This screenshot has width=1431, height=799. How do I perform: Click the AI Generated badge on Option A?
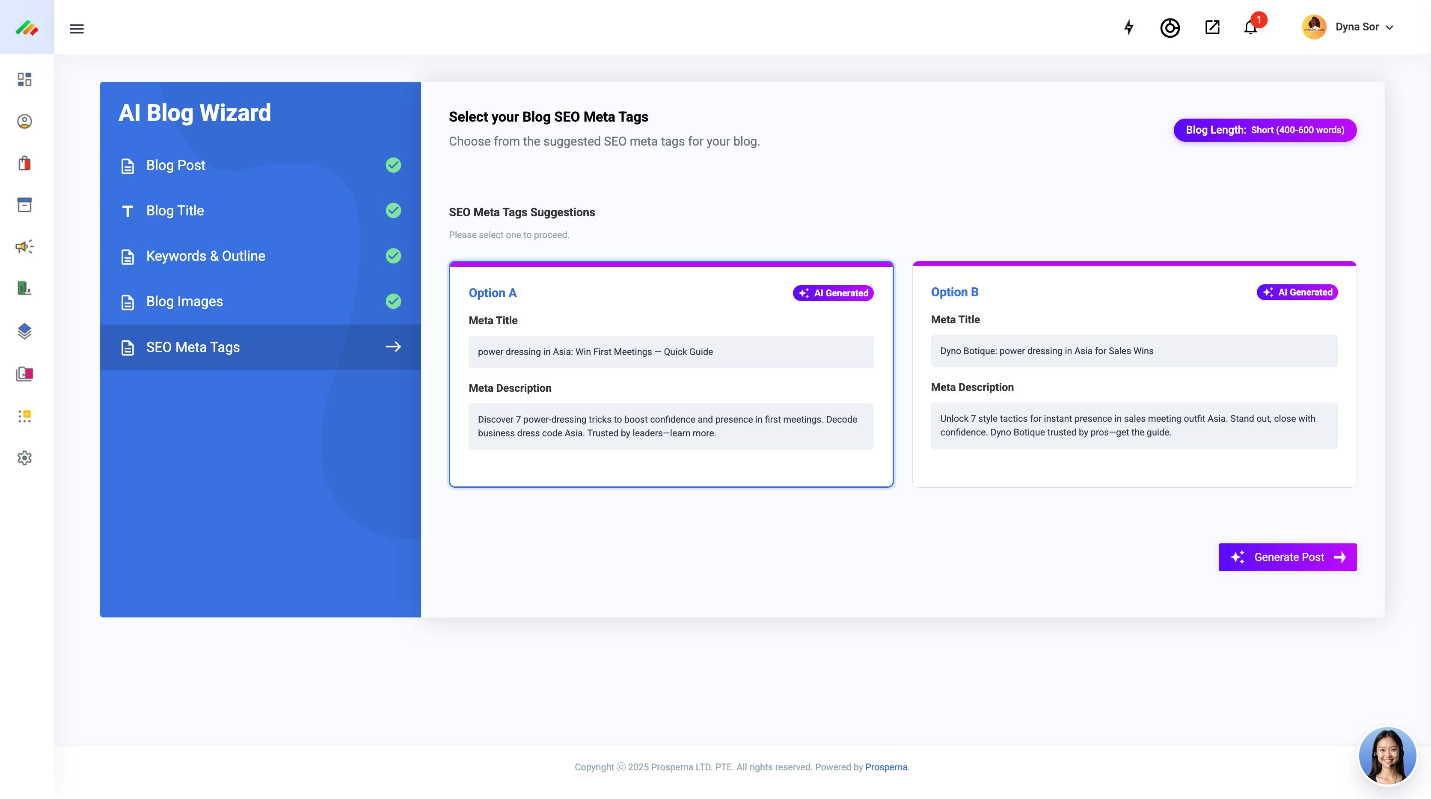click(833, 293)
